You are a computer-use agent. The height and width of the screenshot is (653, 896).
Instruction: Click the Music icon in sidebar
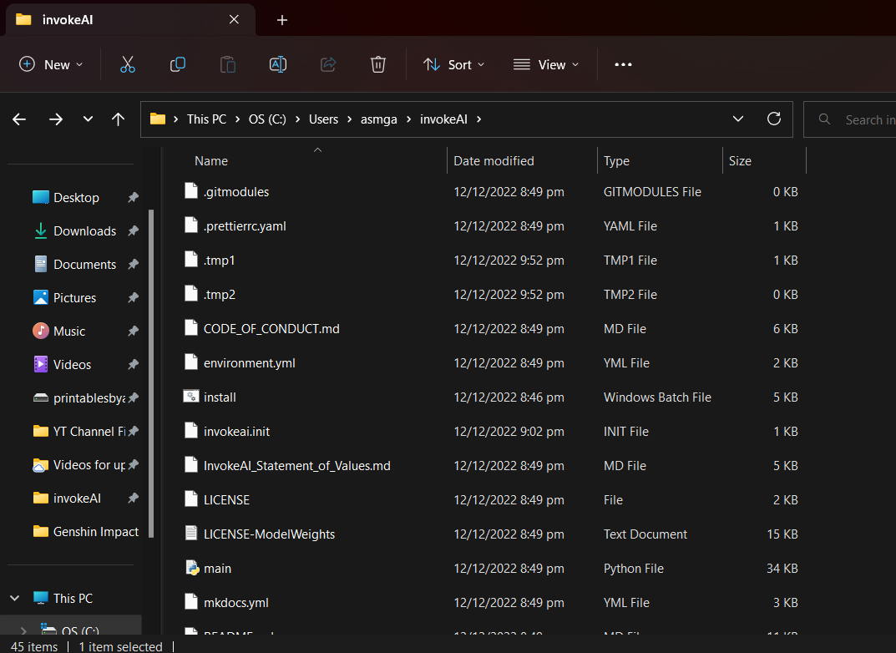[x=41, y=331]
